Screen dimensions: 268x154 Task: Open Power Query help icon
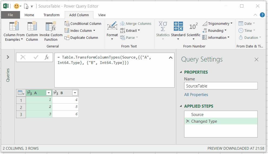pos(262,15)
